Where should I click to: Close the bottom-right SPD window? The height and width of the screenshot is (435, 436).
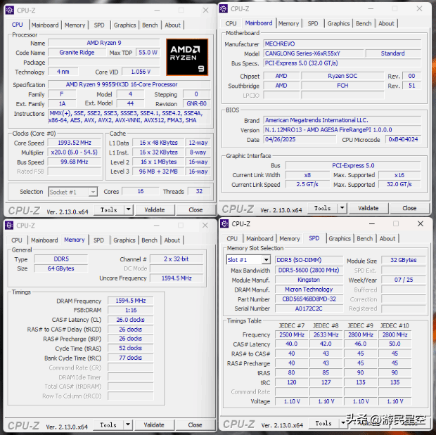click(421, 223)
